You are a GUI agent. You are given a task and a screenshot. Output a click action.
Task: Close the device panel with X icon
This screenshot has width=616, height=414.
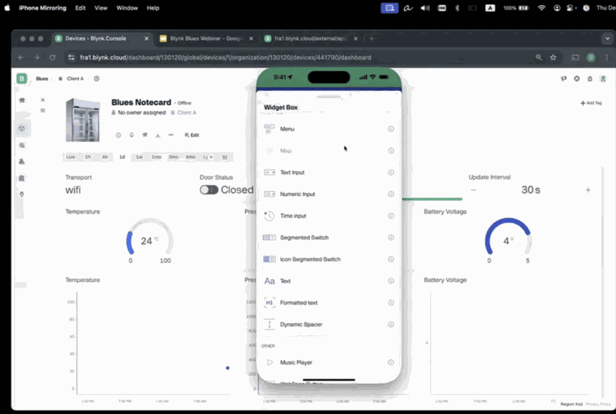[43, 100]
